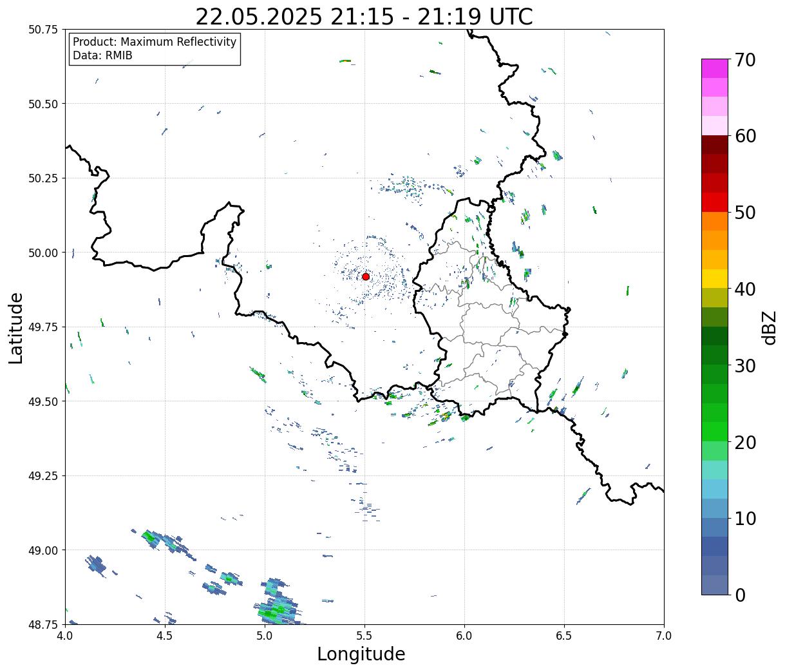785x670 pixels.
Task: Click the light blue swatch above 10
Action: 715,489
